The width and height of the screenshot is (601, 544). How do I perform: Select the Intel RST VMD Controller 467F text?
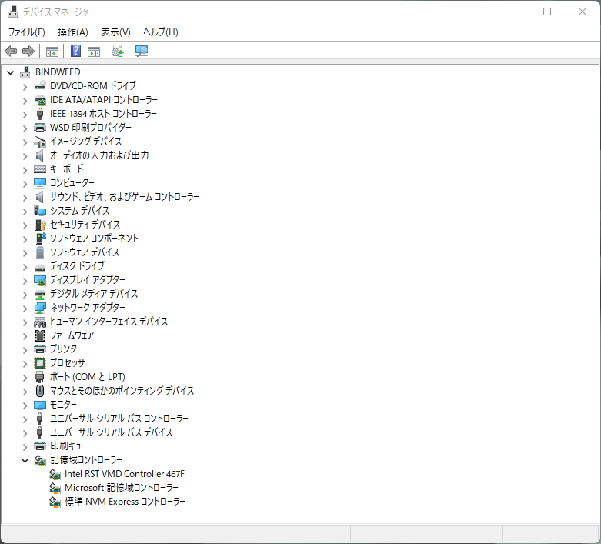[x=125, y=474]
